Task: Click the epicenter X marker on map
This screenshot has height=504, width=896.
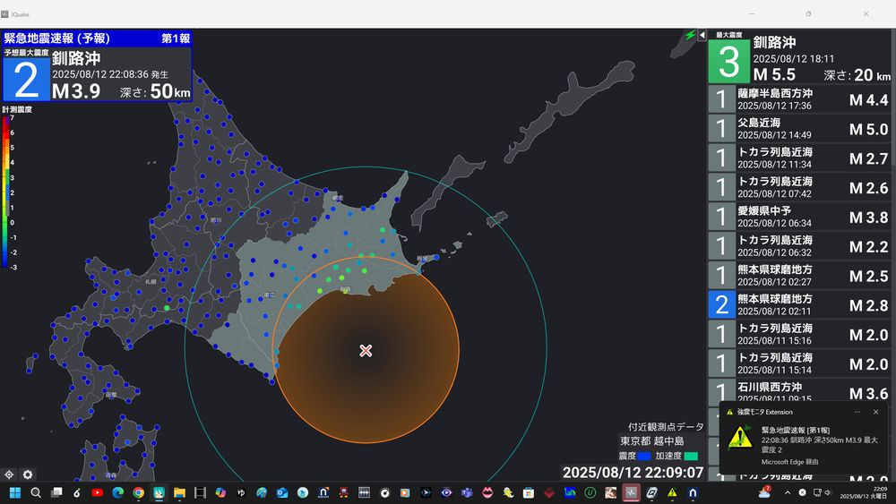Action: pos(366,350)
